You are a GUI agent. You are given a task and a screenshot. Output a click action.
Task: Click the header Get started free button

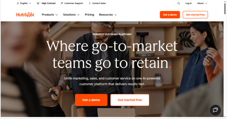pyautogui.click(x=195, y=15)
